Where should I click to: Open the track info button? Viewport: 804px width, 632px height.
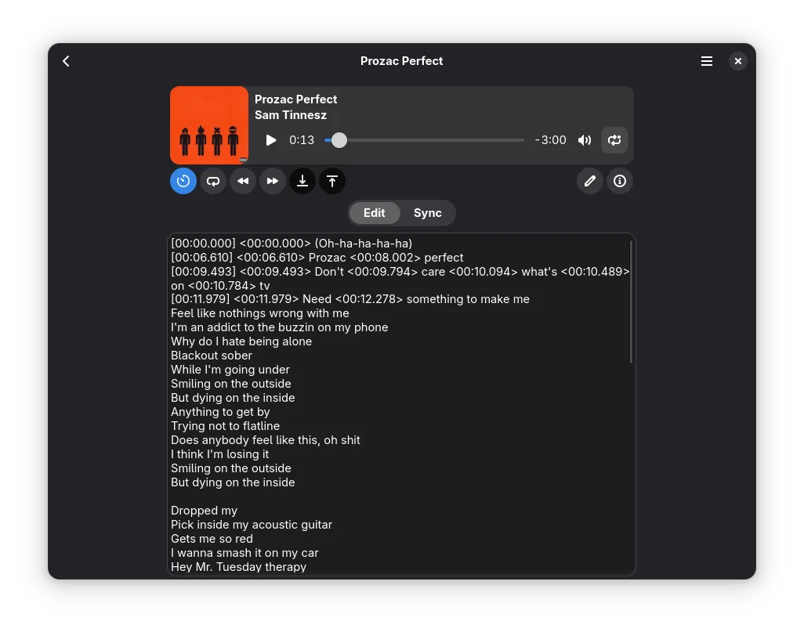click(x=620, y=181)
